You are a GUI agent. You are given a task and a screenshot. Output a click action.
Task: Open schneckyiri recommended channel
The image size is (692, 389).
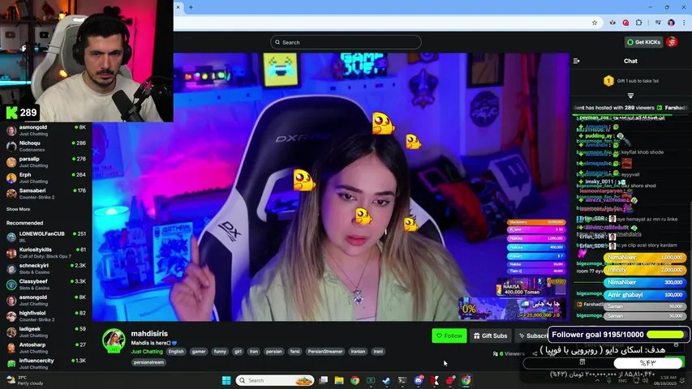click(x=46, y=268)
